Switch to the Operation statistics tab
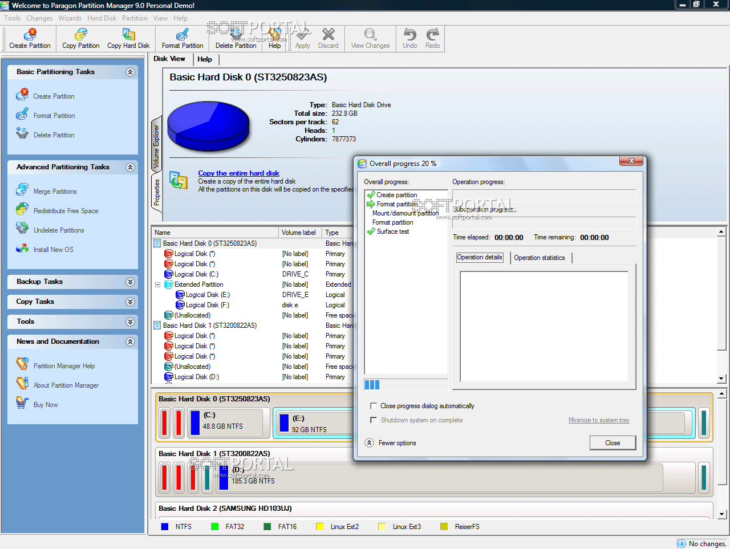730x549 pixels. click(x=540, y=258)
